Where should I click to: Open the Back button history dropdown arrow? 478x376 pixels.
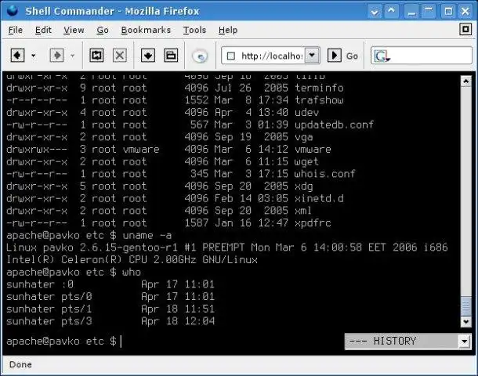pos(34,56)
